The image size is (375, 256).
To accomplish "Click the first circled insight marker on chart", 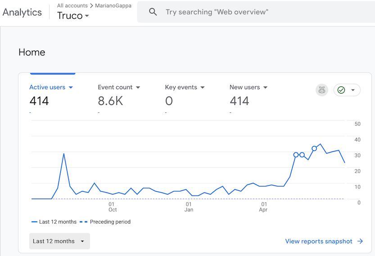I will click(296, 155).
